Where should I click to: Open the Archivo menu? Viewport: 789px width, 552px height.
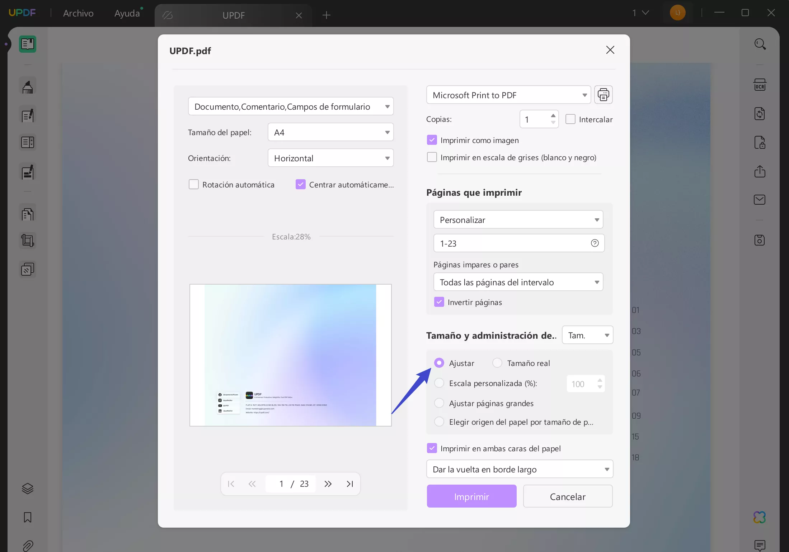[78, 13]
